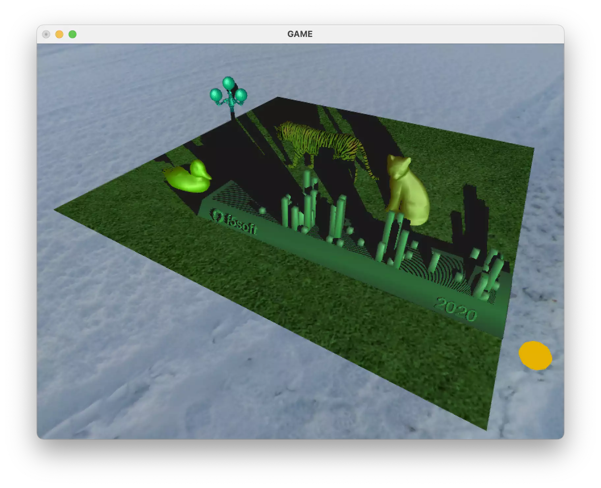Maximize the GAME window with green button
Image resolution: width=601 pixels, height=488 pixels.
coord(72,34)
